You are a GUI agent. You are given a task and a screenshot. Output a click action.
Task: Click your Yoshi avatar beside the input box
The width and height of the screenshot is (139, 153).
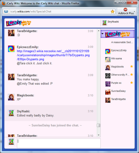11,142
